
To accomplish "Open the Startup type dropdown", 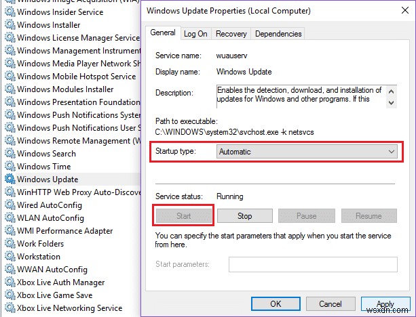I will 307,152.
